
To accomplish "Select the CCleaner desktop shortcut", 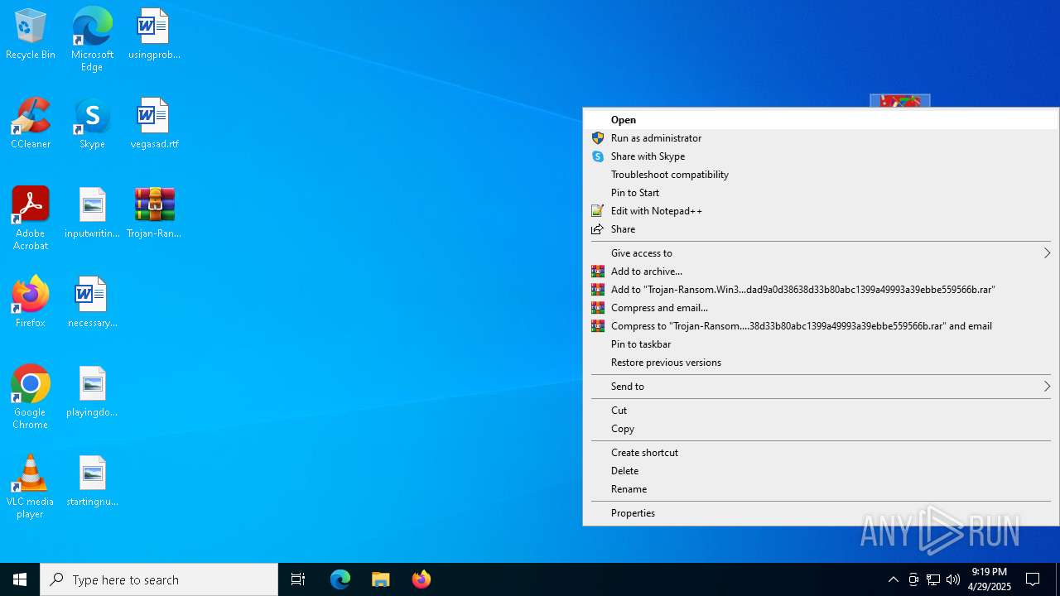I will click(31, 124).
